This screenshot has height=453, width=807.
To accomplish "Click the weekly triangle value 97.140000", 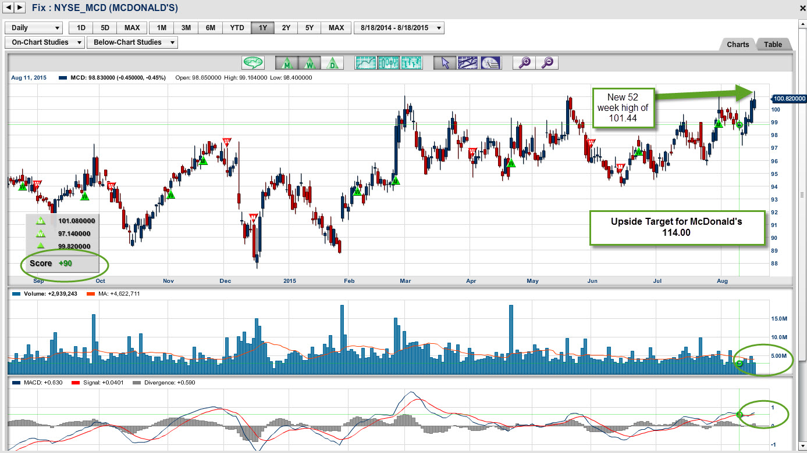I will pyautogui.click(x=74, y=233).
